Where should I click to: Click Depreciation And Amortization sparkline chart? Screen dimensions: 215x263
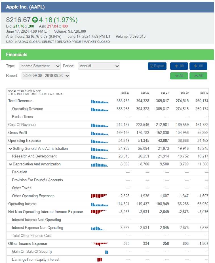point(100,165)
